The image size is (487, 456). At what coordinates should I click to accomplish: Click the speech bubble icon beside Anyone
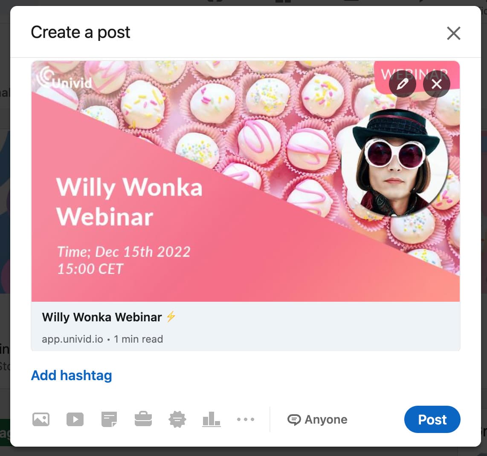[294, 420]
